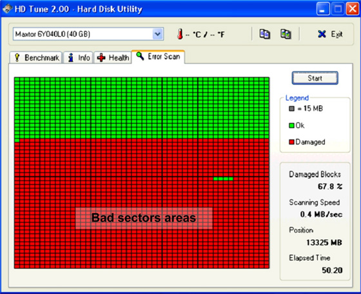Click the Elapsed Time label
Screen dimensions: 361x294
309,258
